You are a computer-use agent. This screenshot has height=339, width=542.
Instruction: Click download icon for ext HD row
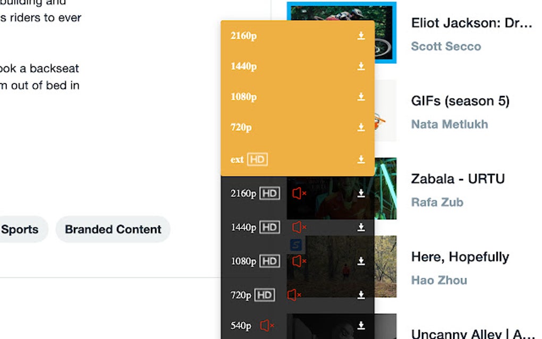[x=361, y=159]
